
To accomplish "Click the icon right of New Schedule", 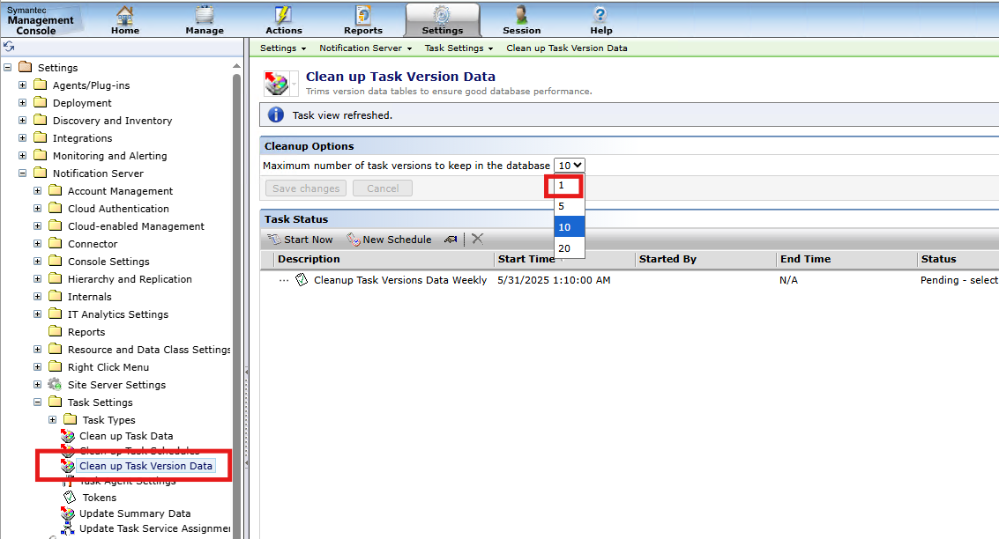I will (x=451, y=240).
